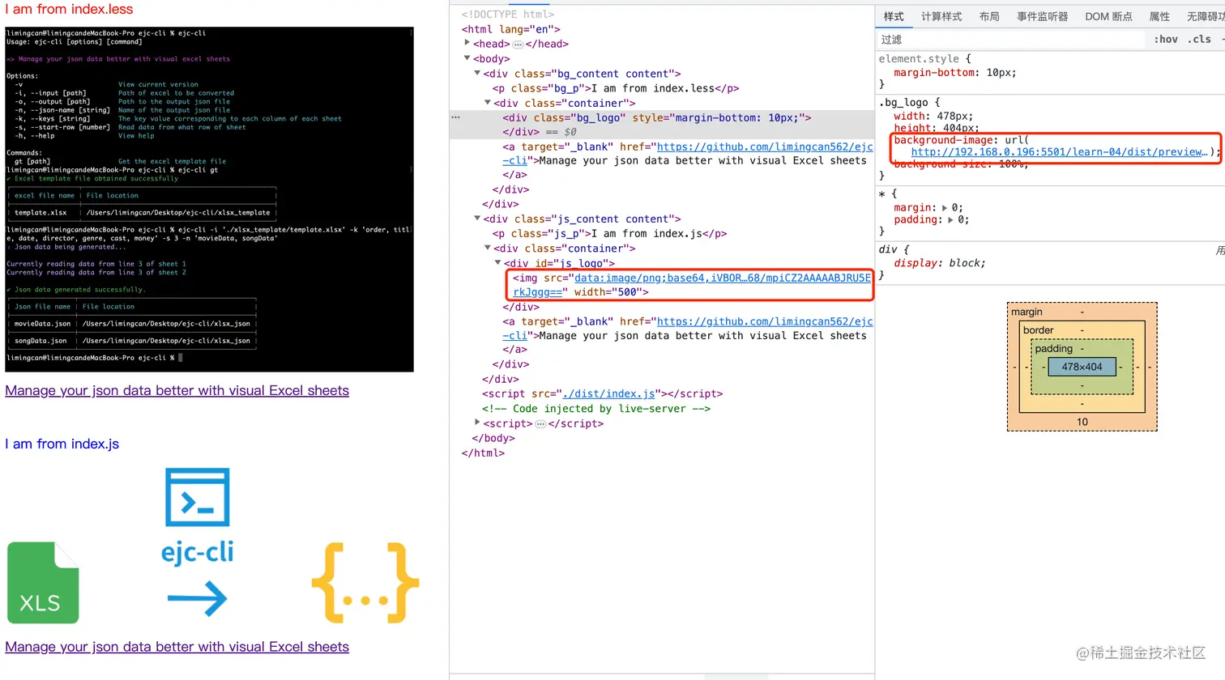Viewport: 1225px width, 680px height.
Task: Collapse the body element in the DOM tree
Action: tap(467, 58)
